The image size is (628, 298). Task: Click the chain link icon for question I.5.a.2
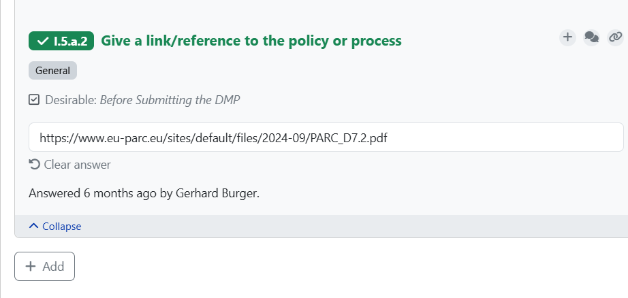click(x=615, y=37)
